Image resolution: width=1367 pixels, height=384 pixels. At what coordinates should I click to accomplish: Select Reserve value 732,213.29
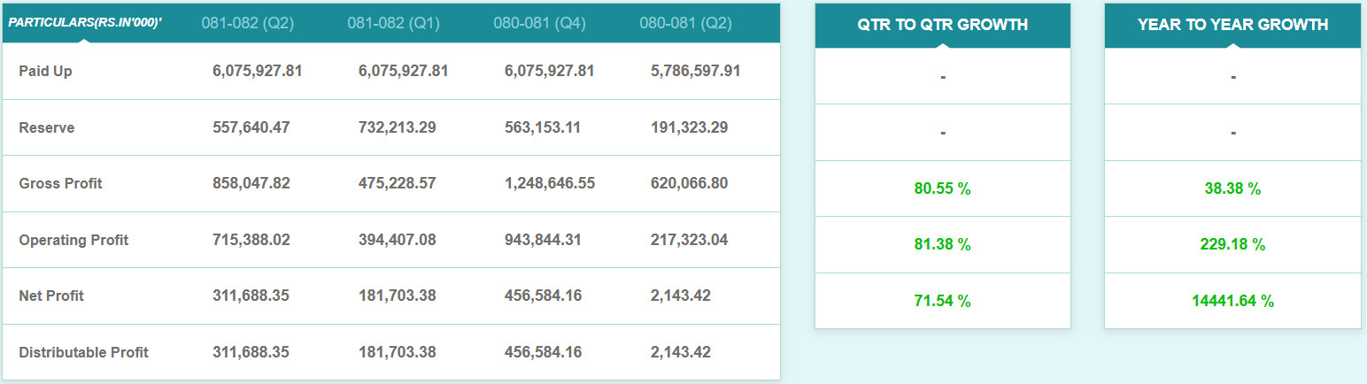click(398, 127)
